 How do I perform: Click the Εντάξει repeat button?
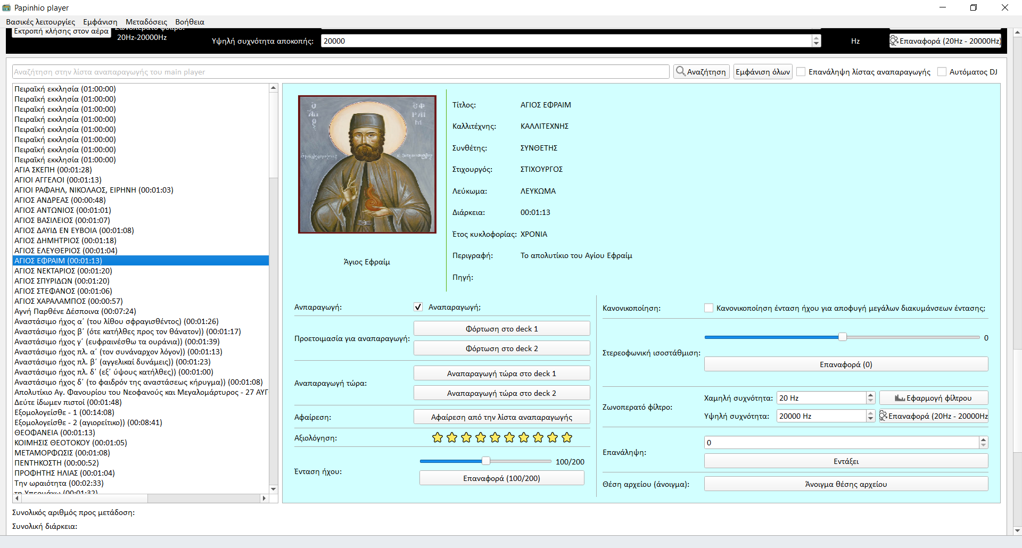coord(846,461)
